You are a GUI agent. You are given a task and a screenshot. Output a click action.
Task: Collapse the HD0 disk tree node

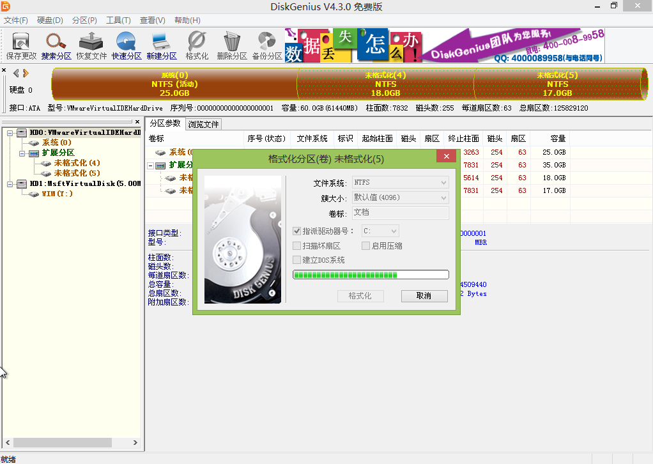pyautogui.click(x=10, y=133)
